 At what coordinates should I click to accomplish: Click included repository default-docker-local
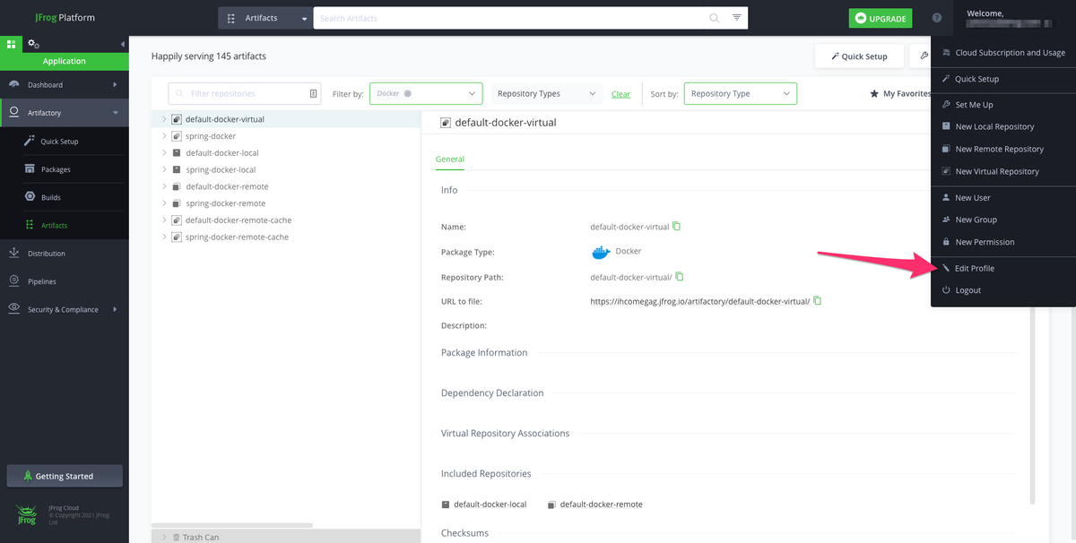490,504
